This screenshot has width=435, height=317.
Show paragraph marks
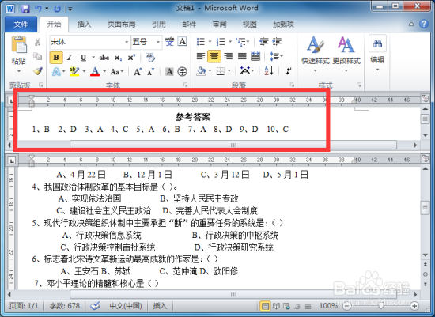[x=288, y=70]
